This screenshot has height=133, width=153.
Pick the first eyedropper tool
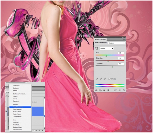[97, 79]
